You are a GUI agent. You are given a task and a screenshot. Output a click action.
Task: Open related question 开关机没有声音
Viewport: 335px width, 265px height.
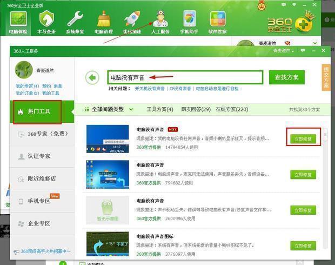(150, 89)
